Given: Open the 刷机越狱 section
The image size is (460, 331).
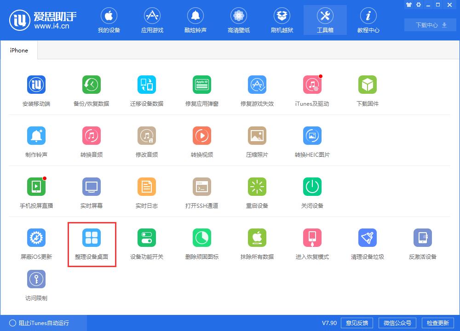Looking at the screenshot, I should [282, 20].
